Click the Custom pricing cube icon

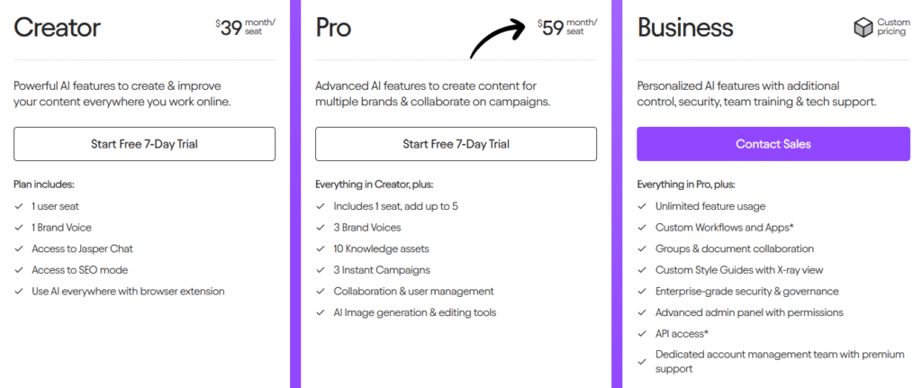coord(863,28)
